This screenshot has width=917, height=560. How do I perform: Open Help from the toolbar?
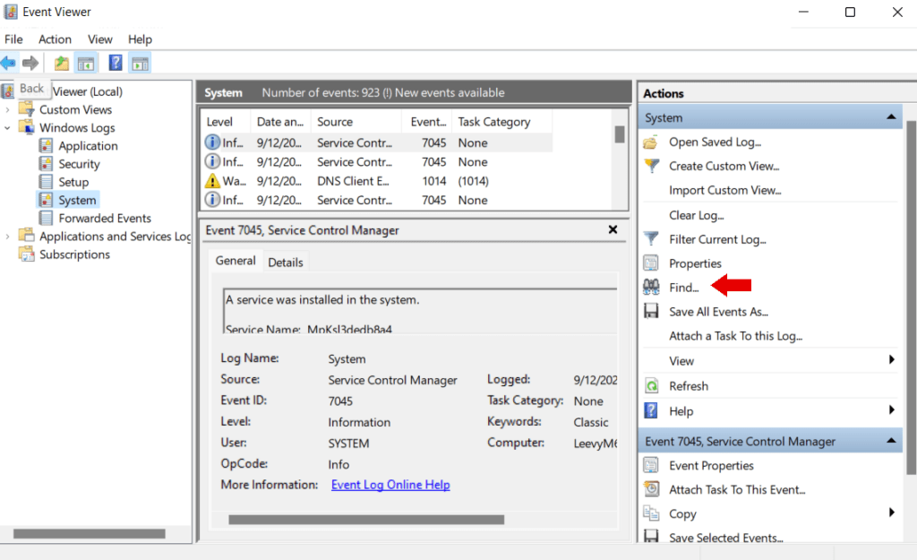point(115,63)
